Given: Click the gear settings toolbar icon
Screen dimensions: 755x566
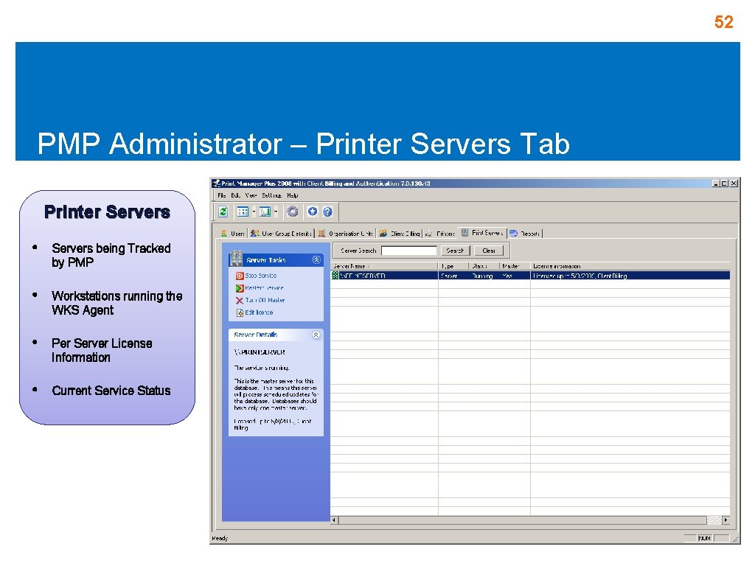Looking at the screenshot, I should [x=292, y=212].
